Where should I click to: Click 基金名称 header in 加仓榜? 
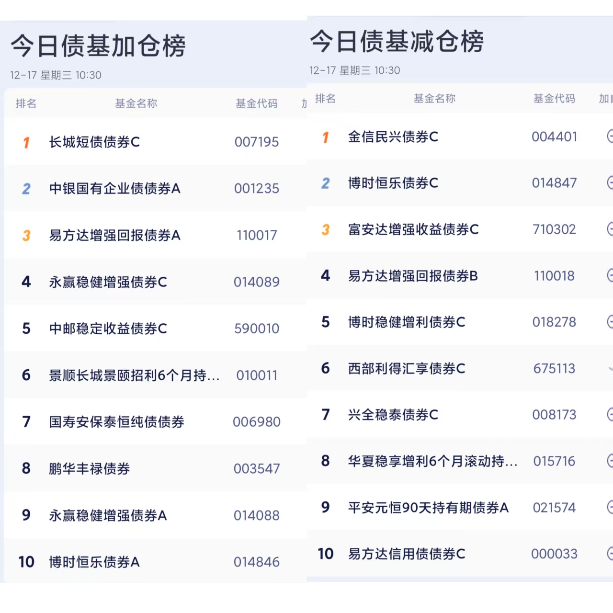pyautogui.click(x=136, y=103)
